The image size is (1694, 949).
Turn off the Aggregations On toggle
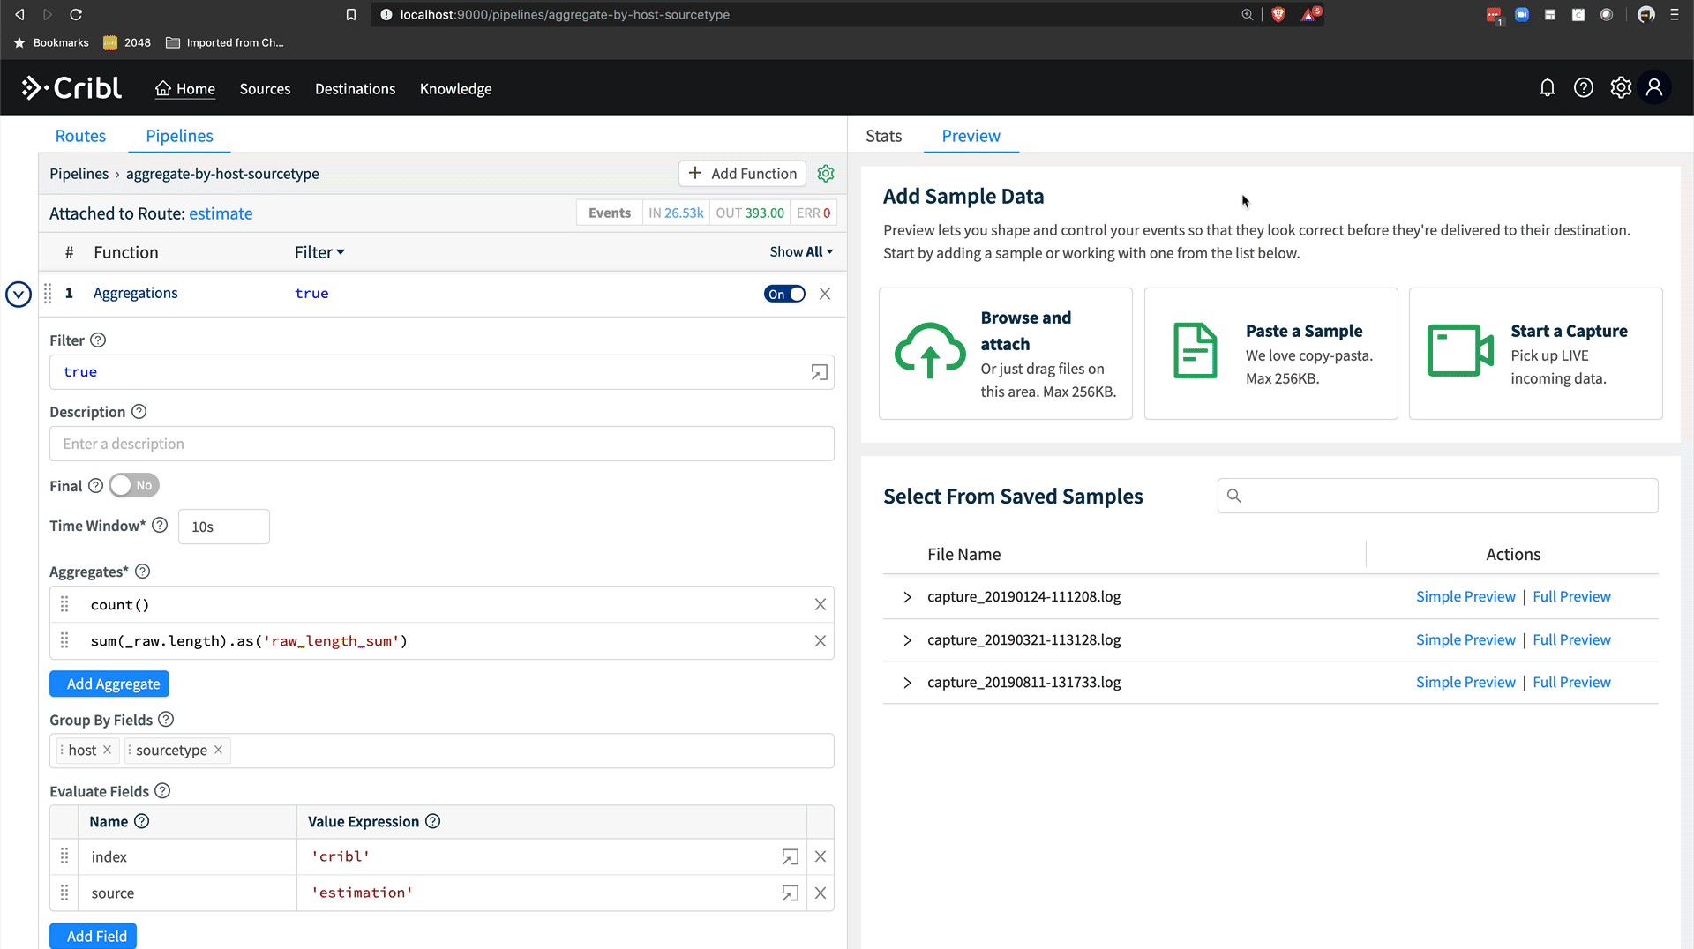click(784, 294)
